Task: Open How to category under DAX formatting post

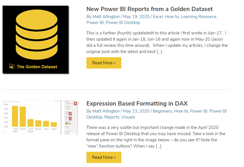Action: click(x=181, y=111)
